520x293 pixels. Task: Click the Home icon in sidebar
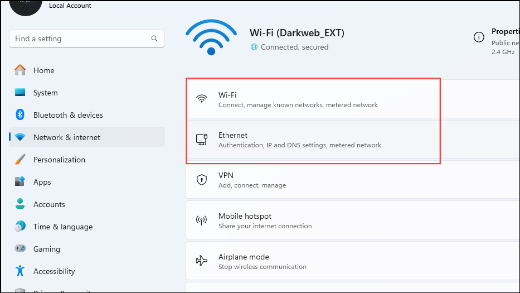point(20,70)
